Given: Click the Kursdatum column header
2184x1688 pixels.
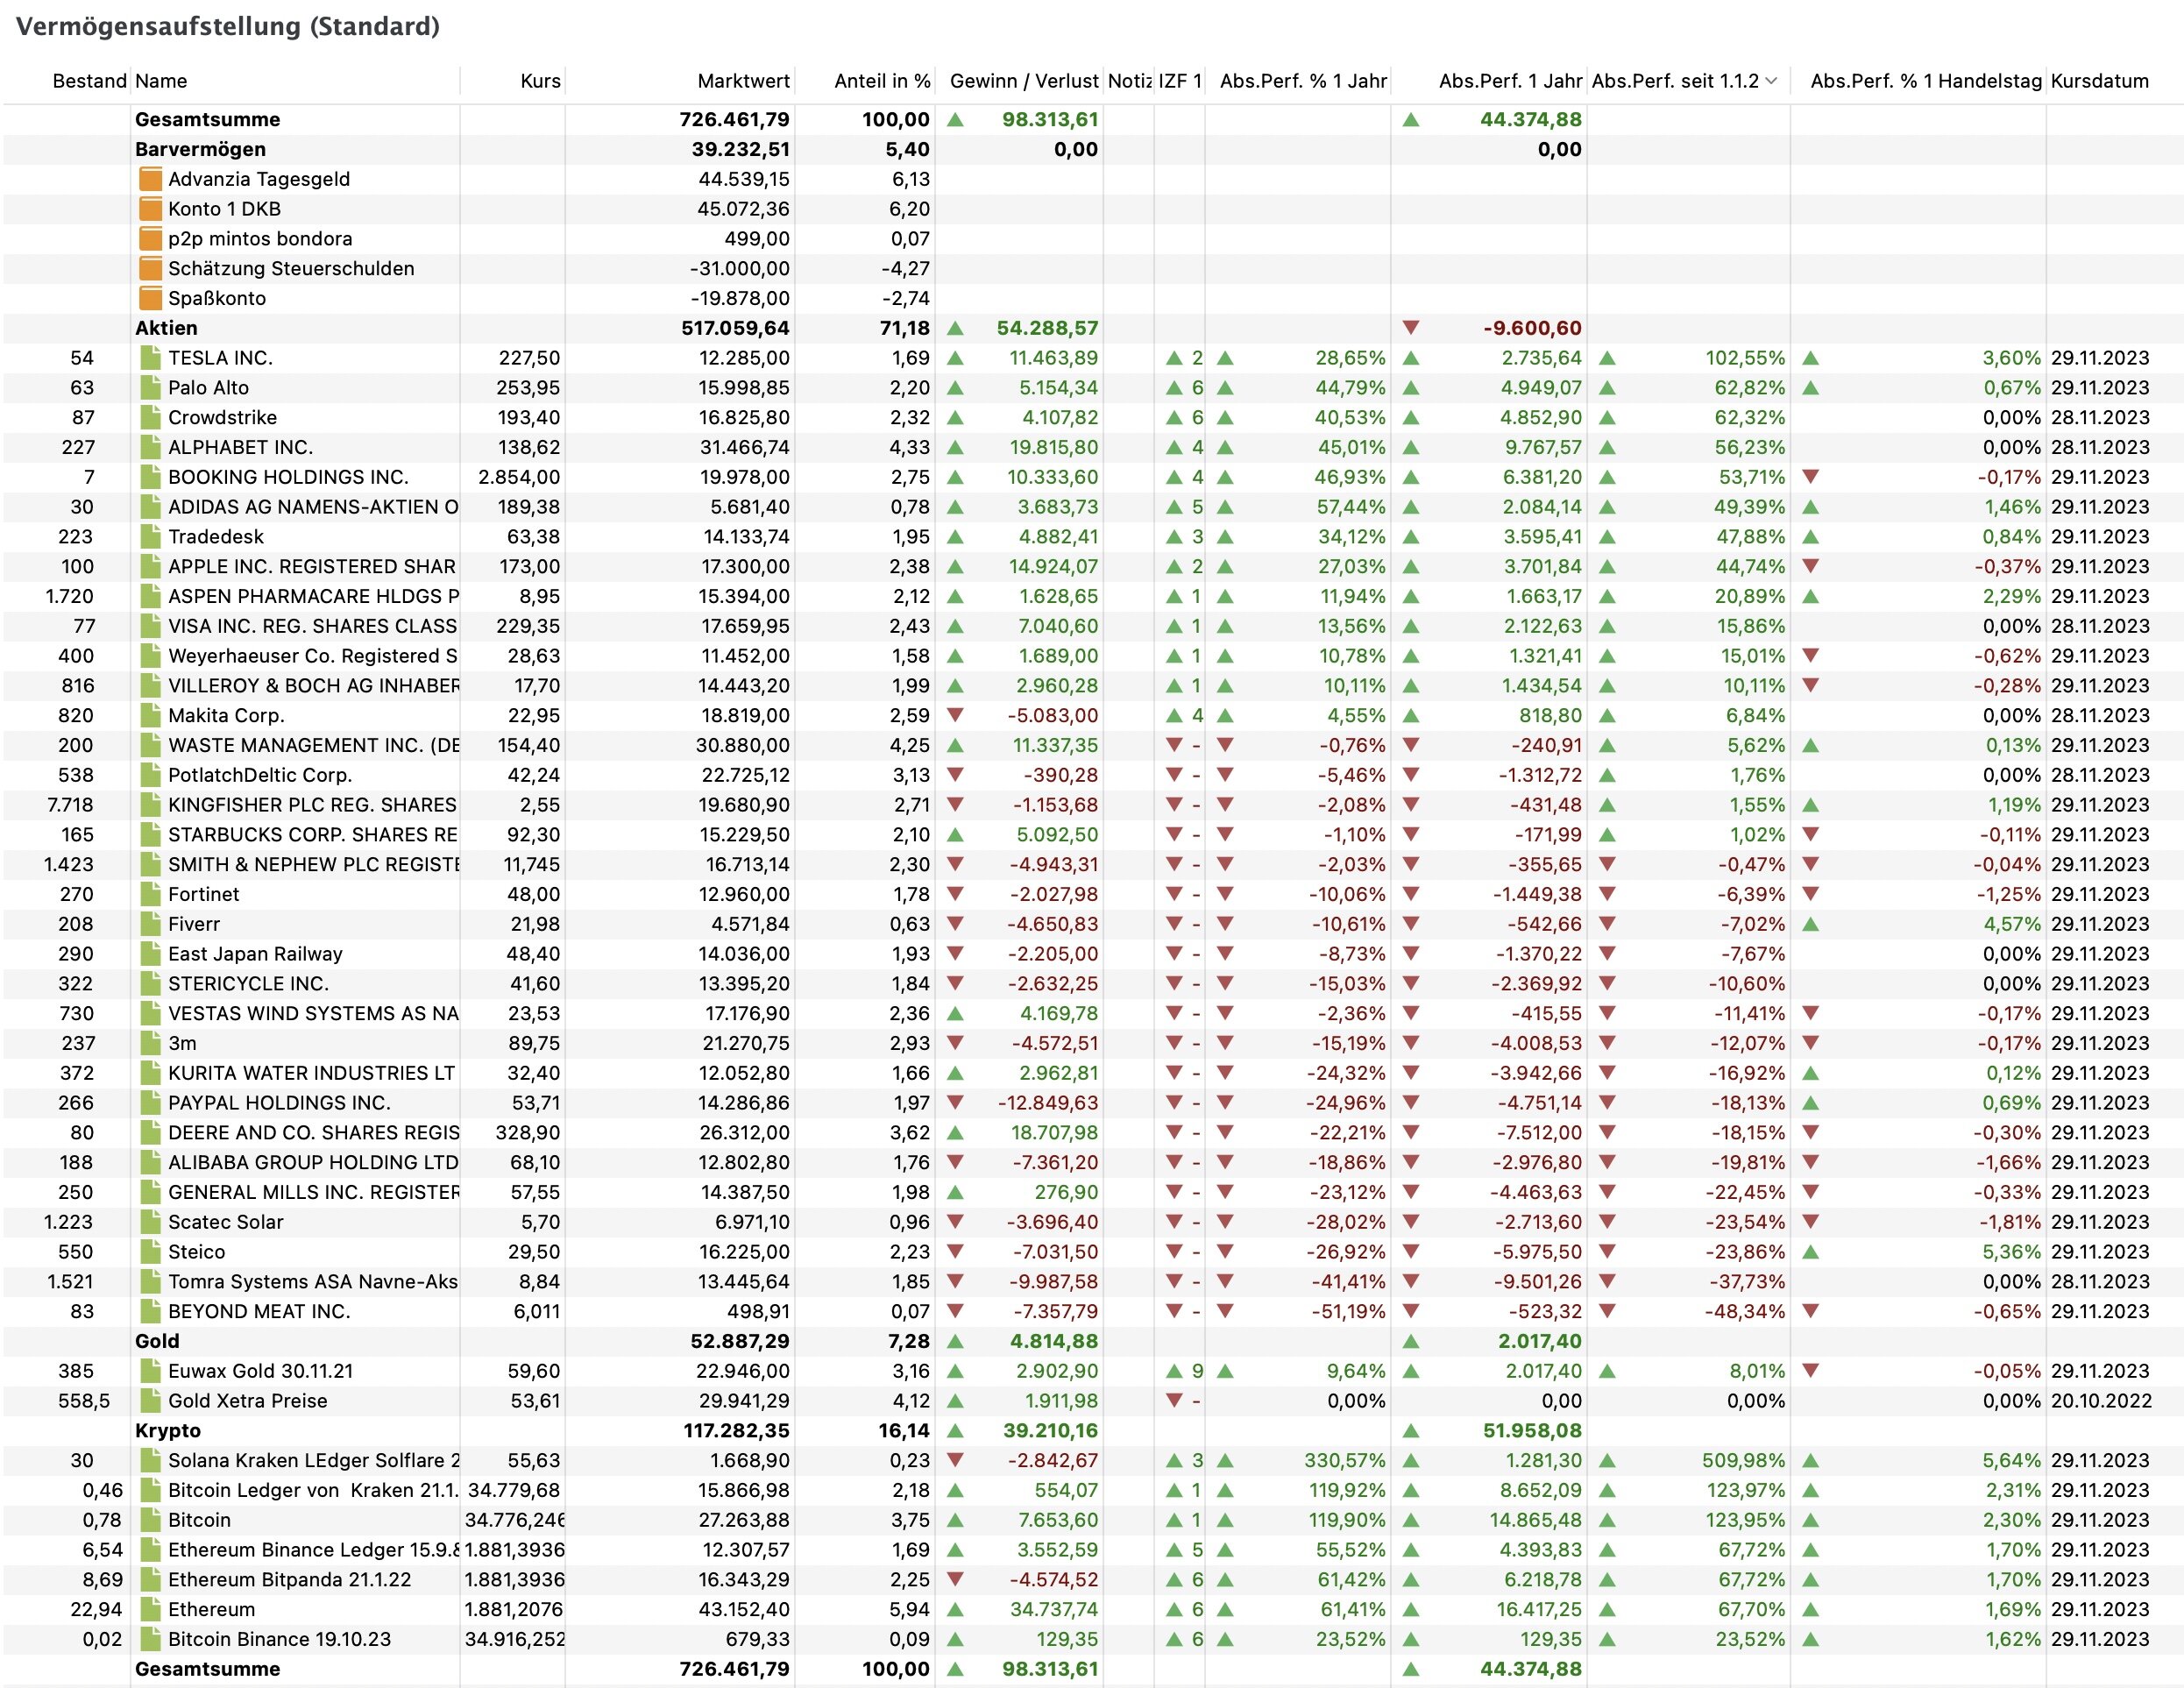Looking at the screenshot, I should (2099, 81).
